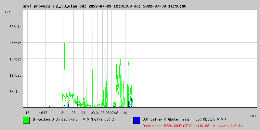Select the 6Mbit y-axis label

[14, 92]
